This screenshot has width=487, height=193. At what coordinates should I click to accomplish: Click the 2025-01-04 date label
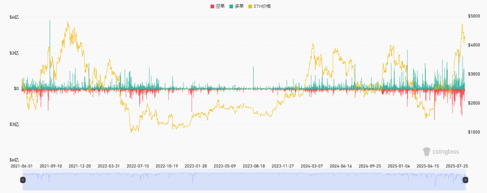[399, 166]
